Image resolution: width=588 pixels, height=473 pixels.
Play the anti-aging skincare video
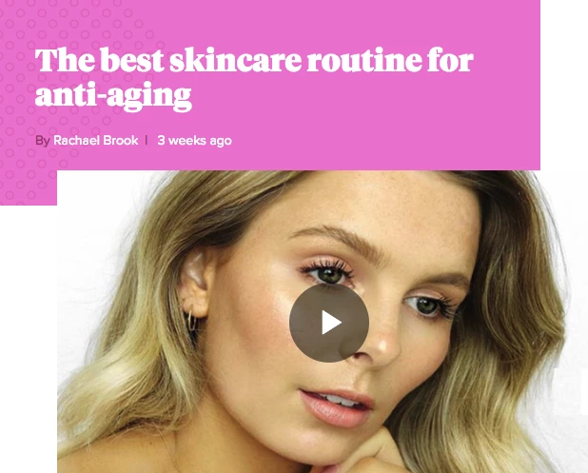click(329, 323)
